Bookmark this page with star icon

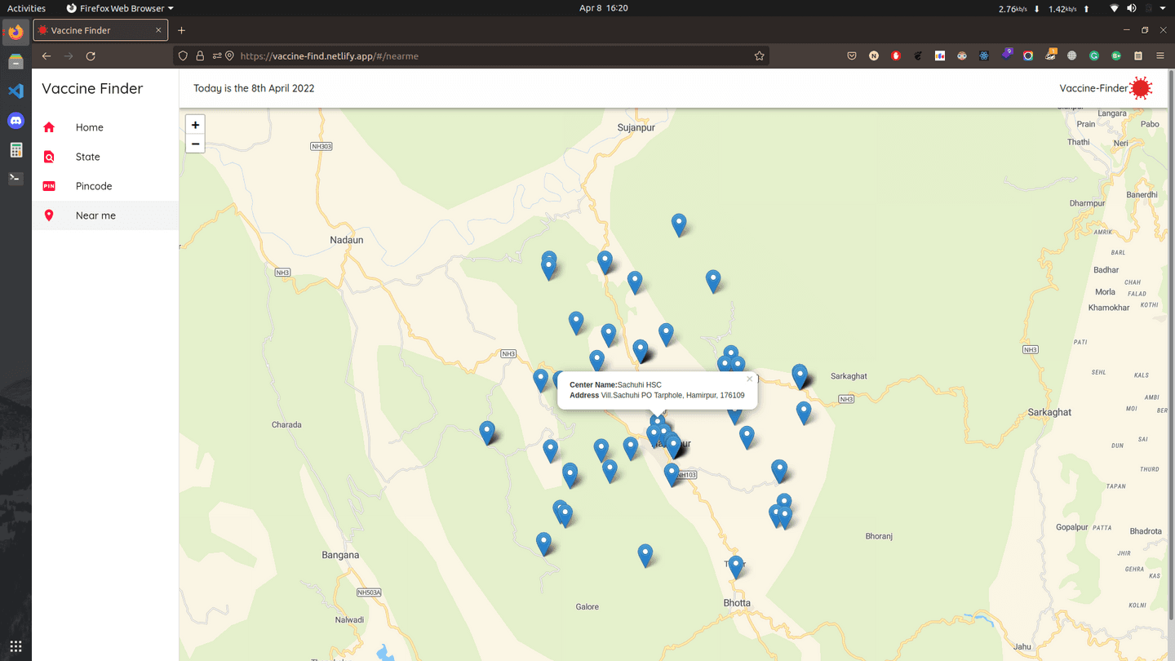click(x=760, y=56)
